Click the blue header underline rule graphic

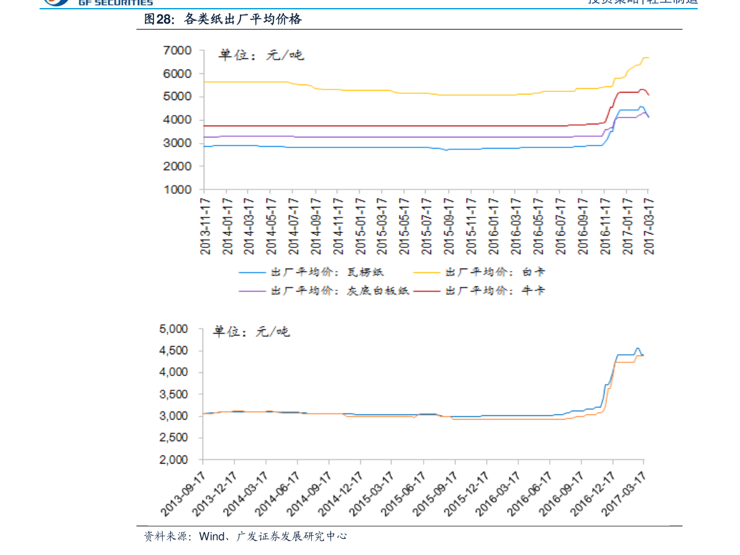pyautogui.click(x=370, y=9)
